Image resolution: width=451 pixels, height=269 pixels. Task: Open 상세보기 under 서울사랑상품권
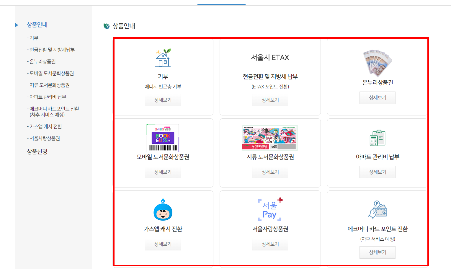pyautogui.click(x=270, y=244)
